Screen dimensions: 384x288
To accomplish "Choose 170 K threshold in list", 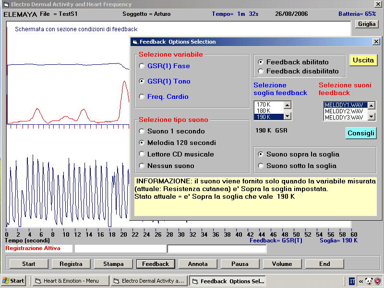I will (x=269, y=105).
